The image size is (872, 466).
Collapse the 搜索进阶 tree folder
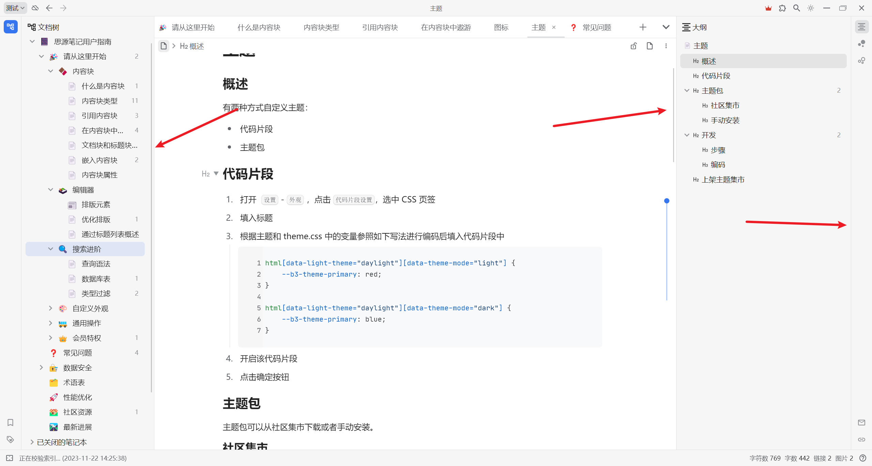[51, 249]
